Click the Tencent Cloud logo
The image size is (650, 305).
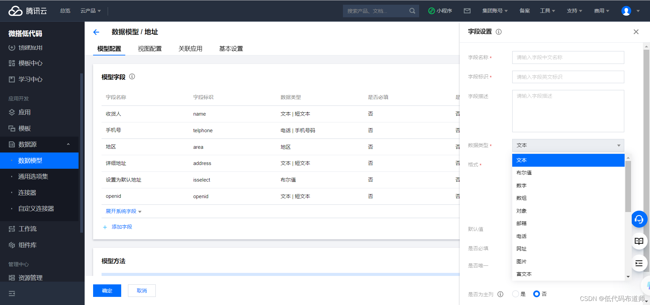pyautogui.click(x=27, y=11)
